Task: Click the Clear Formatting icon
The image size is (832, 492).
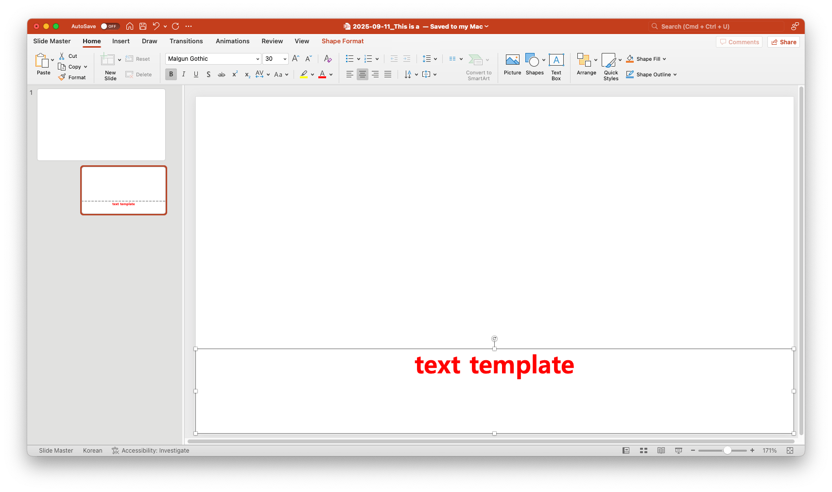Action: tap(328, 59)
